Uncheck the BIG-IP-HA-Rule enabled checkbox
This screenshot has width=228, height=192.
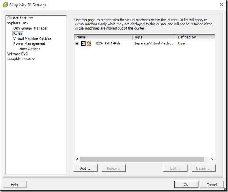[x=84, y=43]
